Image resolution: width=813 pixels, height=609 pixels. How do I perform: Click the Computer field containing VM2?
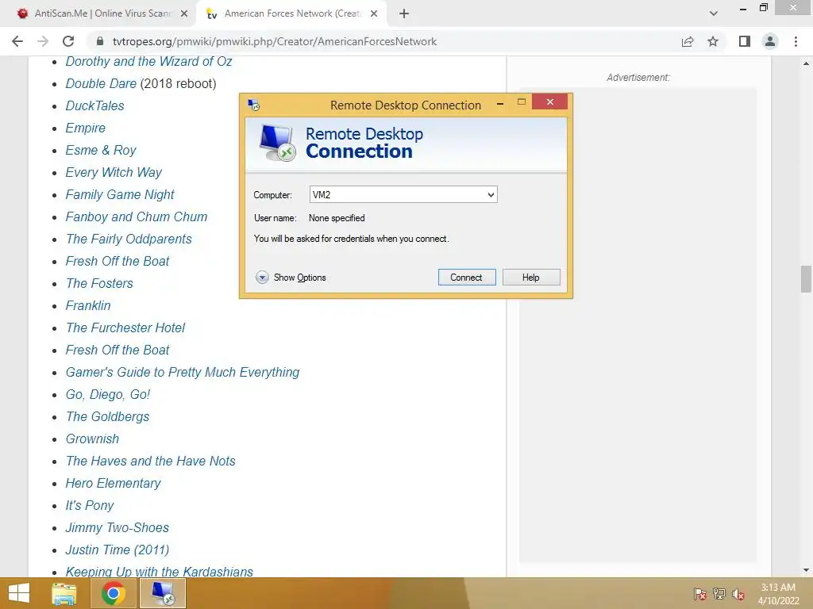[403, 195]
